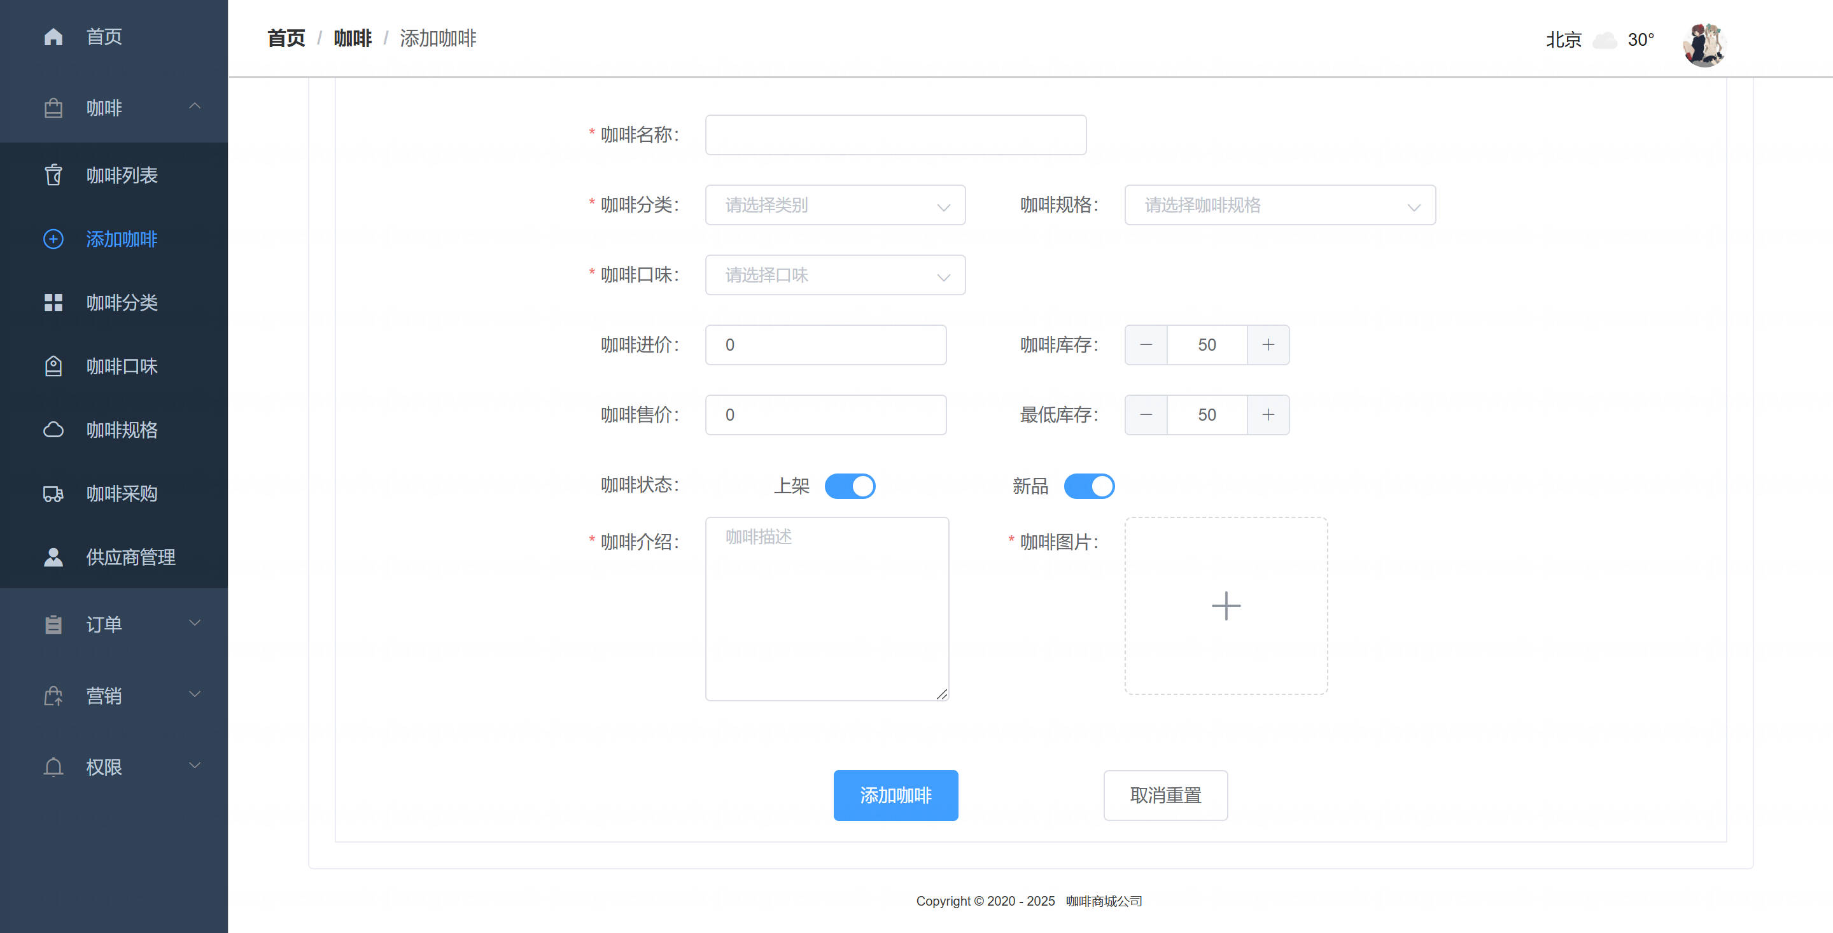Toggle the 上架 switch

850,486
